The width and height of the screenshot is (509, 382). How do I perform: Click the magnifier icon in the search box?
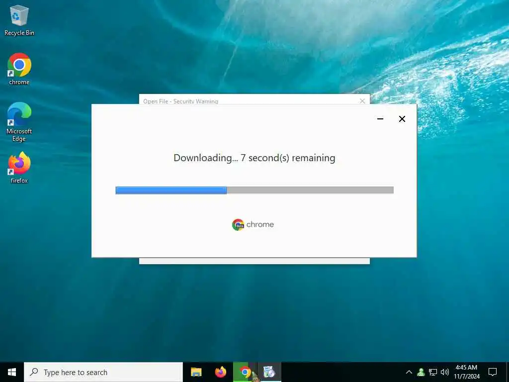tap(34, 372)
